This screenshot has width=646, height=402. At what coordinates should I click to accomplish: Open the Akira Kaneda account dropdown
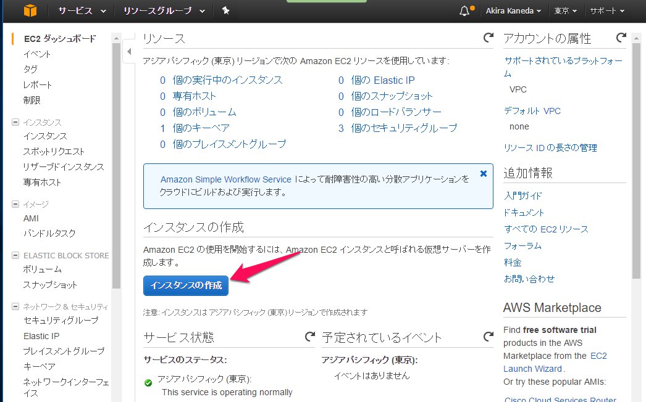512,11
